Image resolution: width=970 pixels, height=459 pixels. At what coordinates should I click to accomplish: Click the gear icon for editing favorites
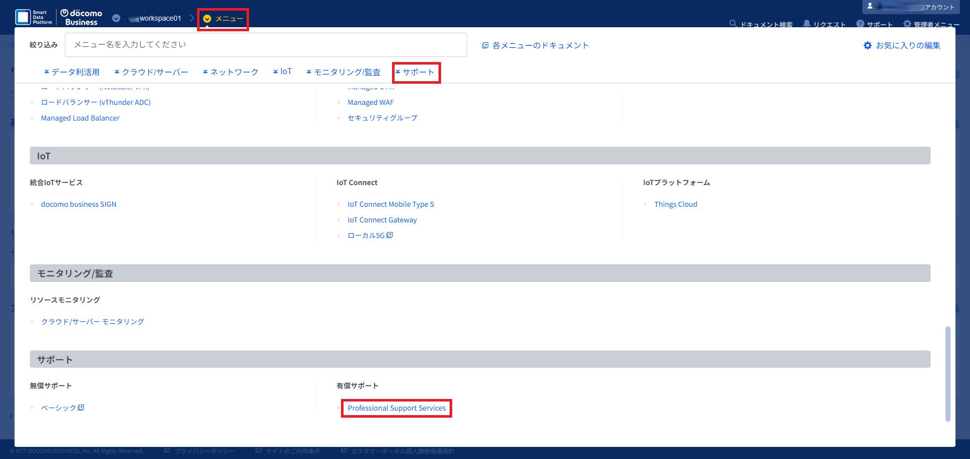click(867, 45)
